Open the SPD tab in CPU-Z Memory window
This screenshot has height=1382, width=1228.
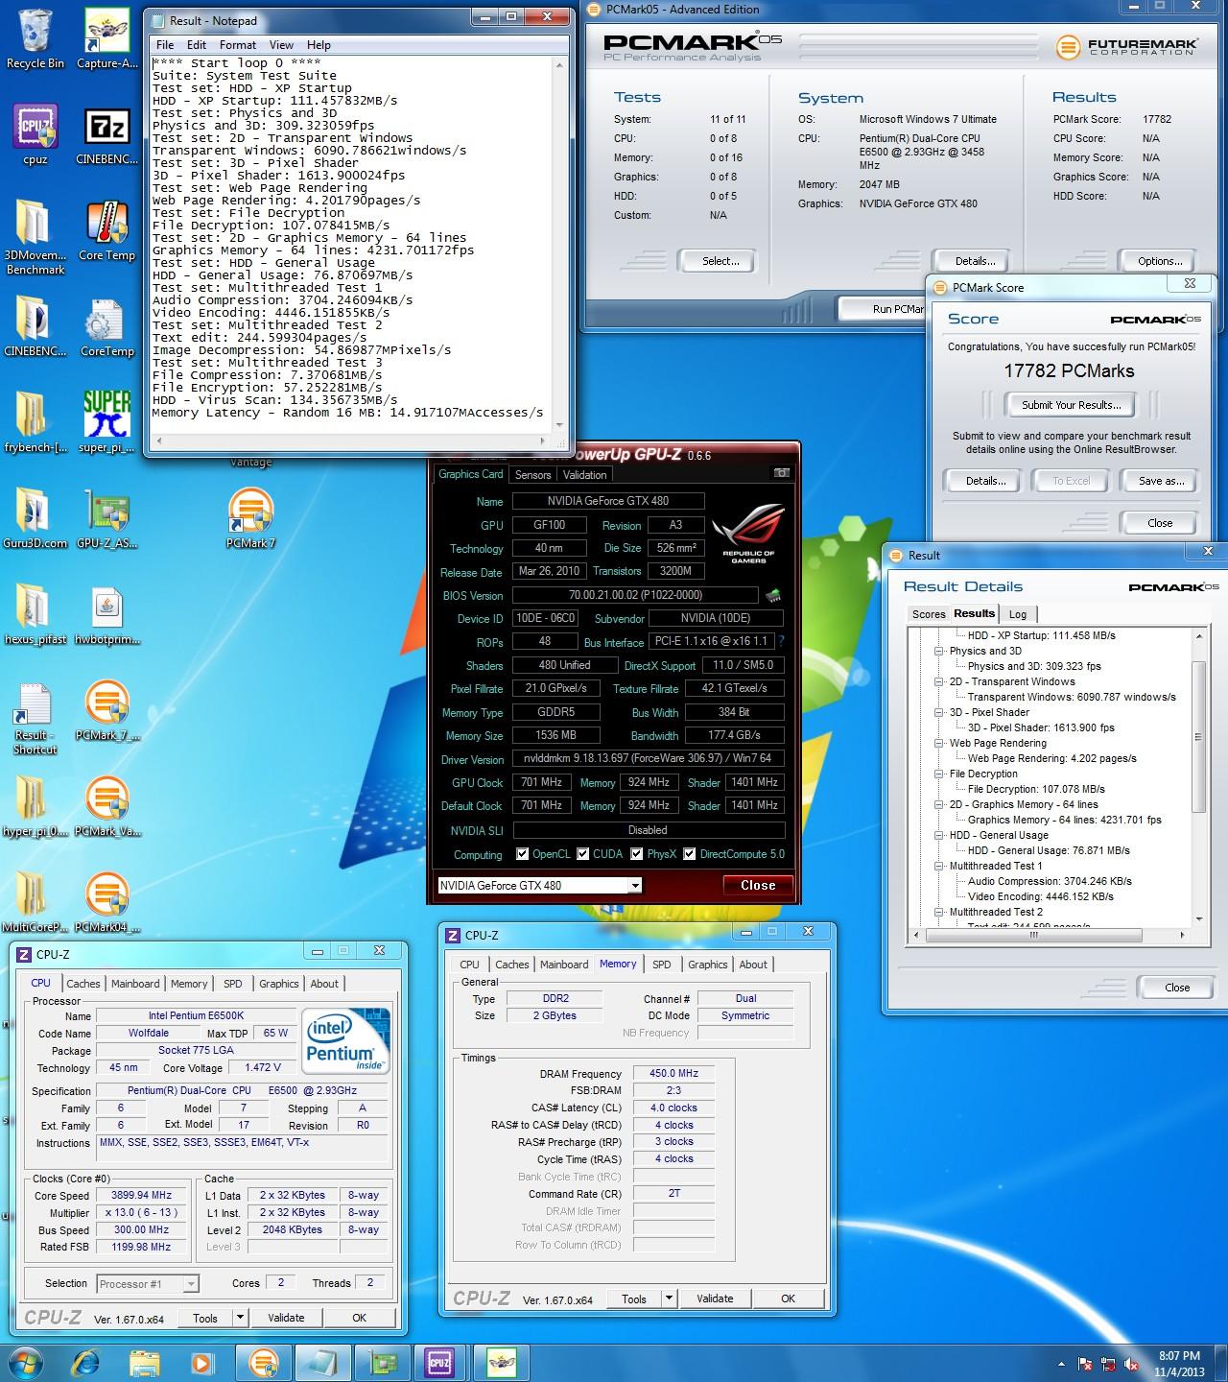662,965
